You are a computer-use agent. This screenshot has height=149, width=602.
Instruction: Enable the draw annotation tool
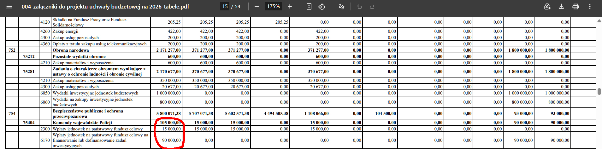click(341, 7)
